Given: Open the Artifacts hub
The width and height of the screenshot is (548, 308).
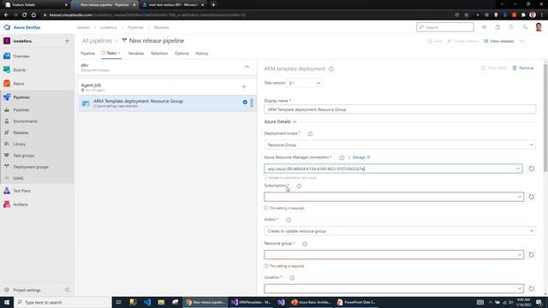Looking at the screenshot, I should tap(21, 204).
